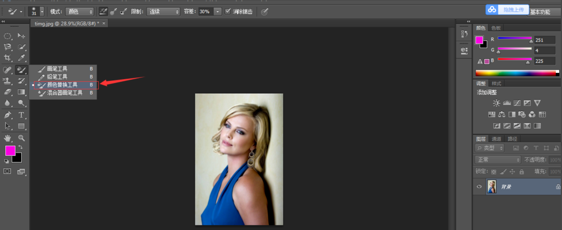Image resolution: width=562 pixels, height=230 pixels.
Task: Click the 容差 30% input field
Action: click(205, 11)
